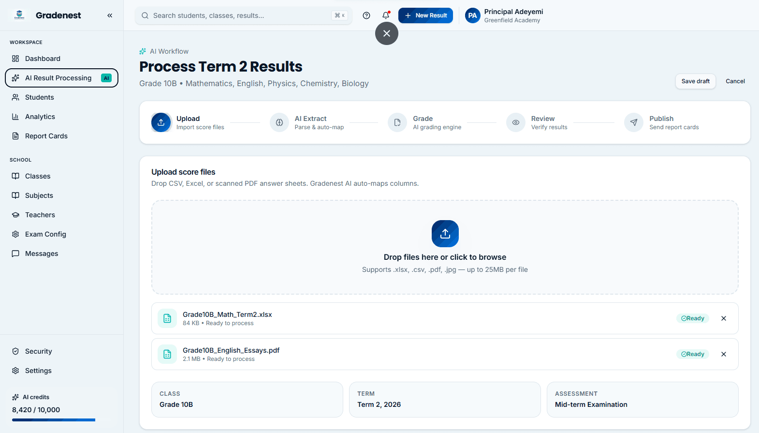Image resolution: width=759 pixels, height=433 pixels.
Task: Open notifications bell icon
Action: 386,15
